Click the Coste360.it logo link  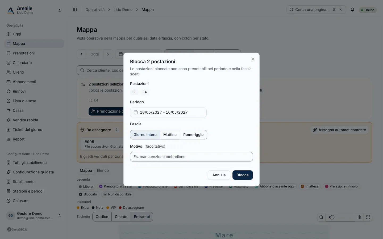click(x=17, y=229)
